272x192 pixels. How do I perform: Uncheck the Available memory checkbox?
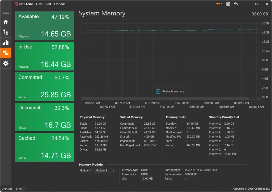(x=158, y=92)
